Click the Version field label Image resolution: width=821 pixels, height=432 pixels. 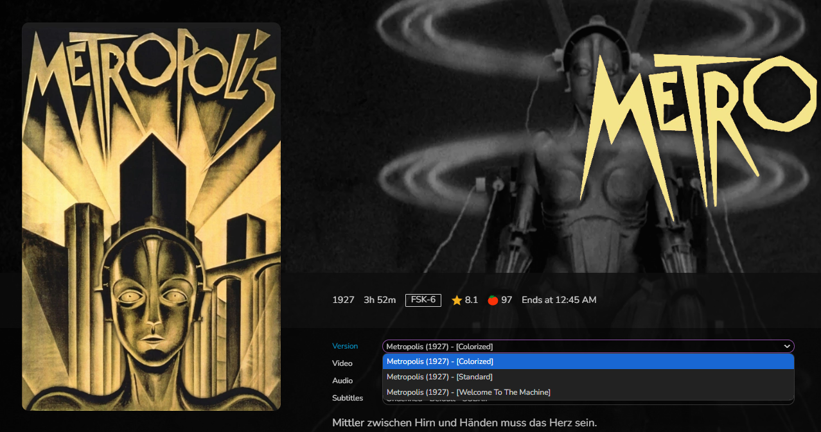[x=345, y=346]
